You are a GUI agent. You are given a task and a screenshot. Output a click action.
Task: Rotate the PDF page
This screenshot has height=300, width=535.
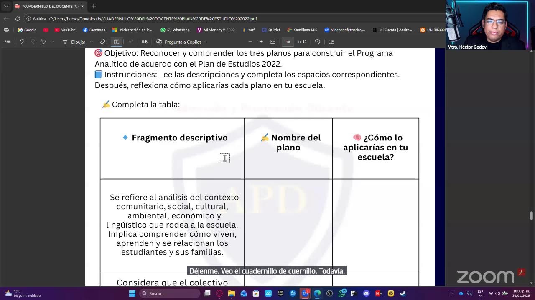pos(317,42)
